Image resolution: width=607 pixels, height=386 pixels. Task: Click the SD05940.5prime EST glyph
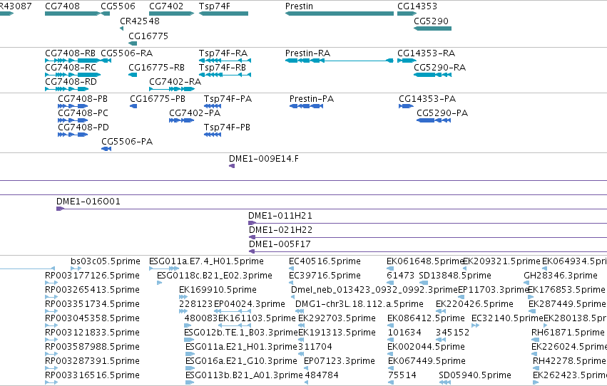(x=445, y=383)
